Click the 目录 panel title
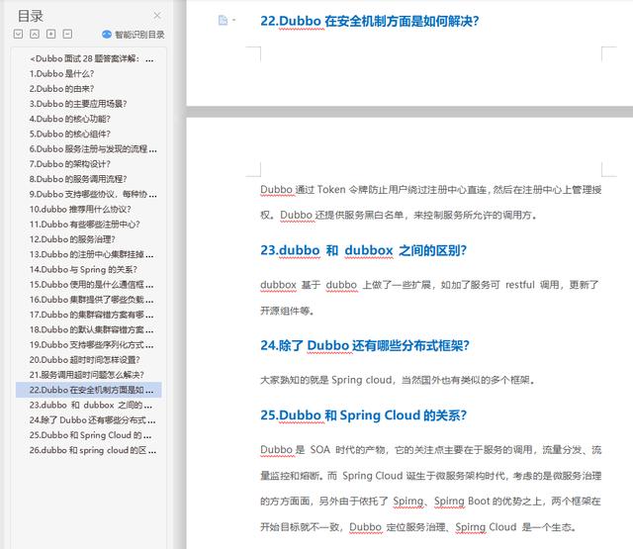Image resolution: width=633 pixels, height=549 pixels. point(31,16)
